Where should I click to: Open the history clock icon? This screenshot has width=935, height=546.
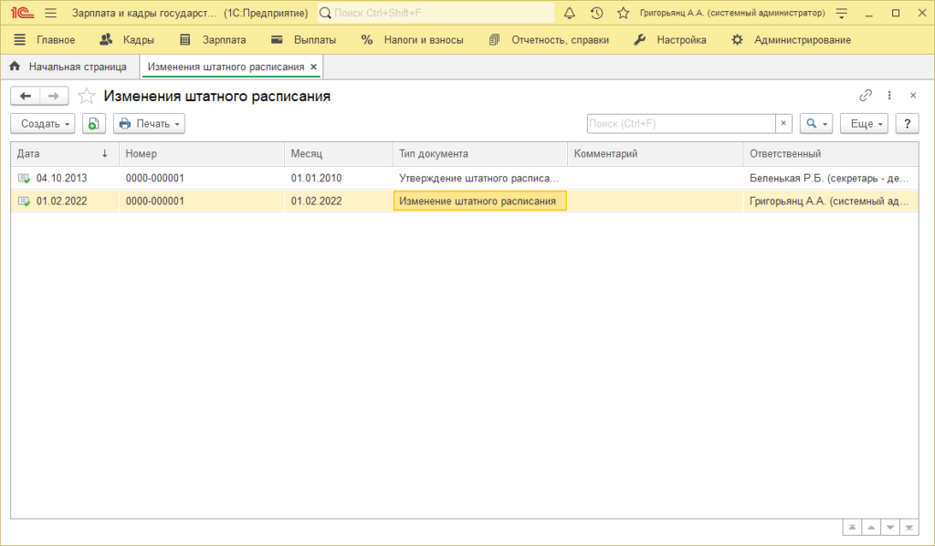[596, 14]
